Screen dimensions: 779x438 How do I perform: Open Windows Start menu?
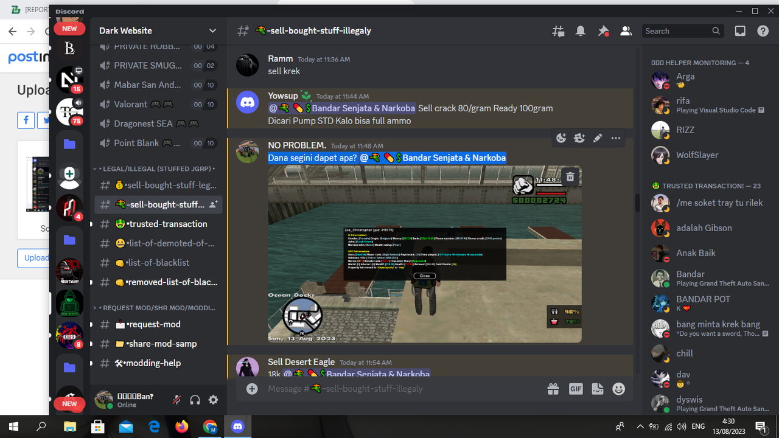point(13,426)
